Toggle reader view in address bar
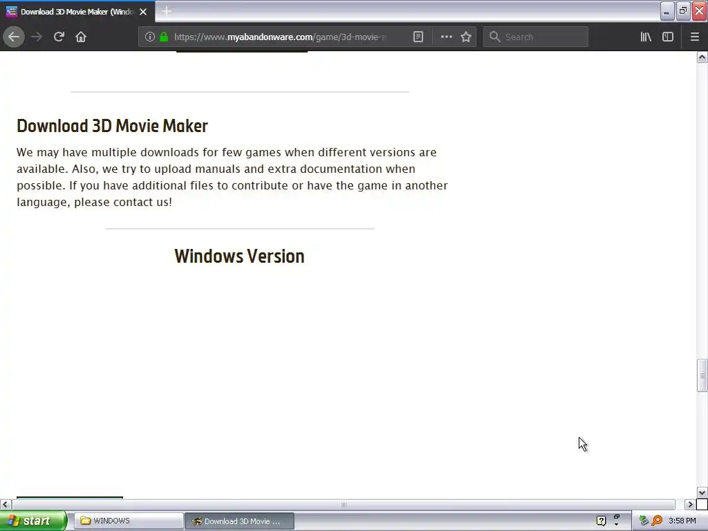This screenshot has height=531, width=708. (418, 37)
